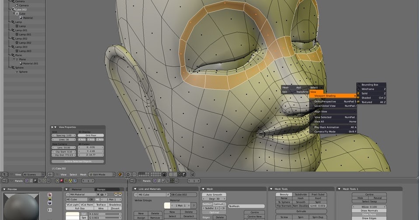This screenshot has width=419, height=220.
Task: Enable edge select mode icon
Action: 175,174
